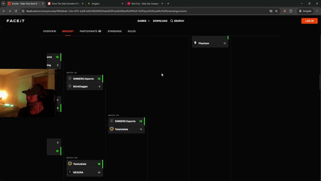Click the Match 102 label
The width and height of the screenshot is (321, 181).
(x=72, y=158)
